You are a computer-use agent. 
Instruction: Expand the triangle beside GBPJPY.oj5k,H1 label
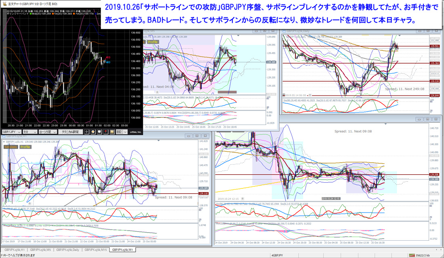pyautogui.click(x=4, y=142)
